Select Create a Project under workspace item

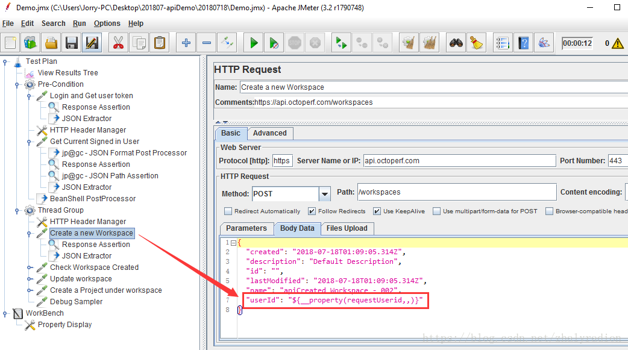(x=105, y=290)
